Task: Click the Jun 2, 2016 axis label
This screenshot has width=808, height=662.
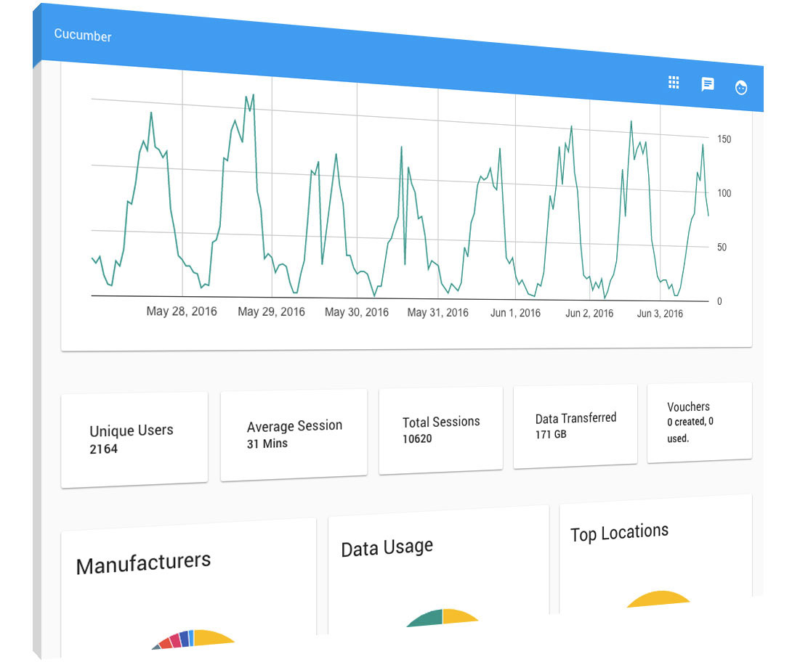Action: click(589, 313)
